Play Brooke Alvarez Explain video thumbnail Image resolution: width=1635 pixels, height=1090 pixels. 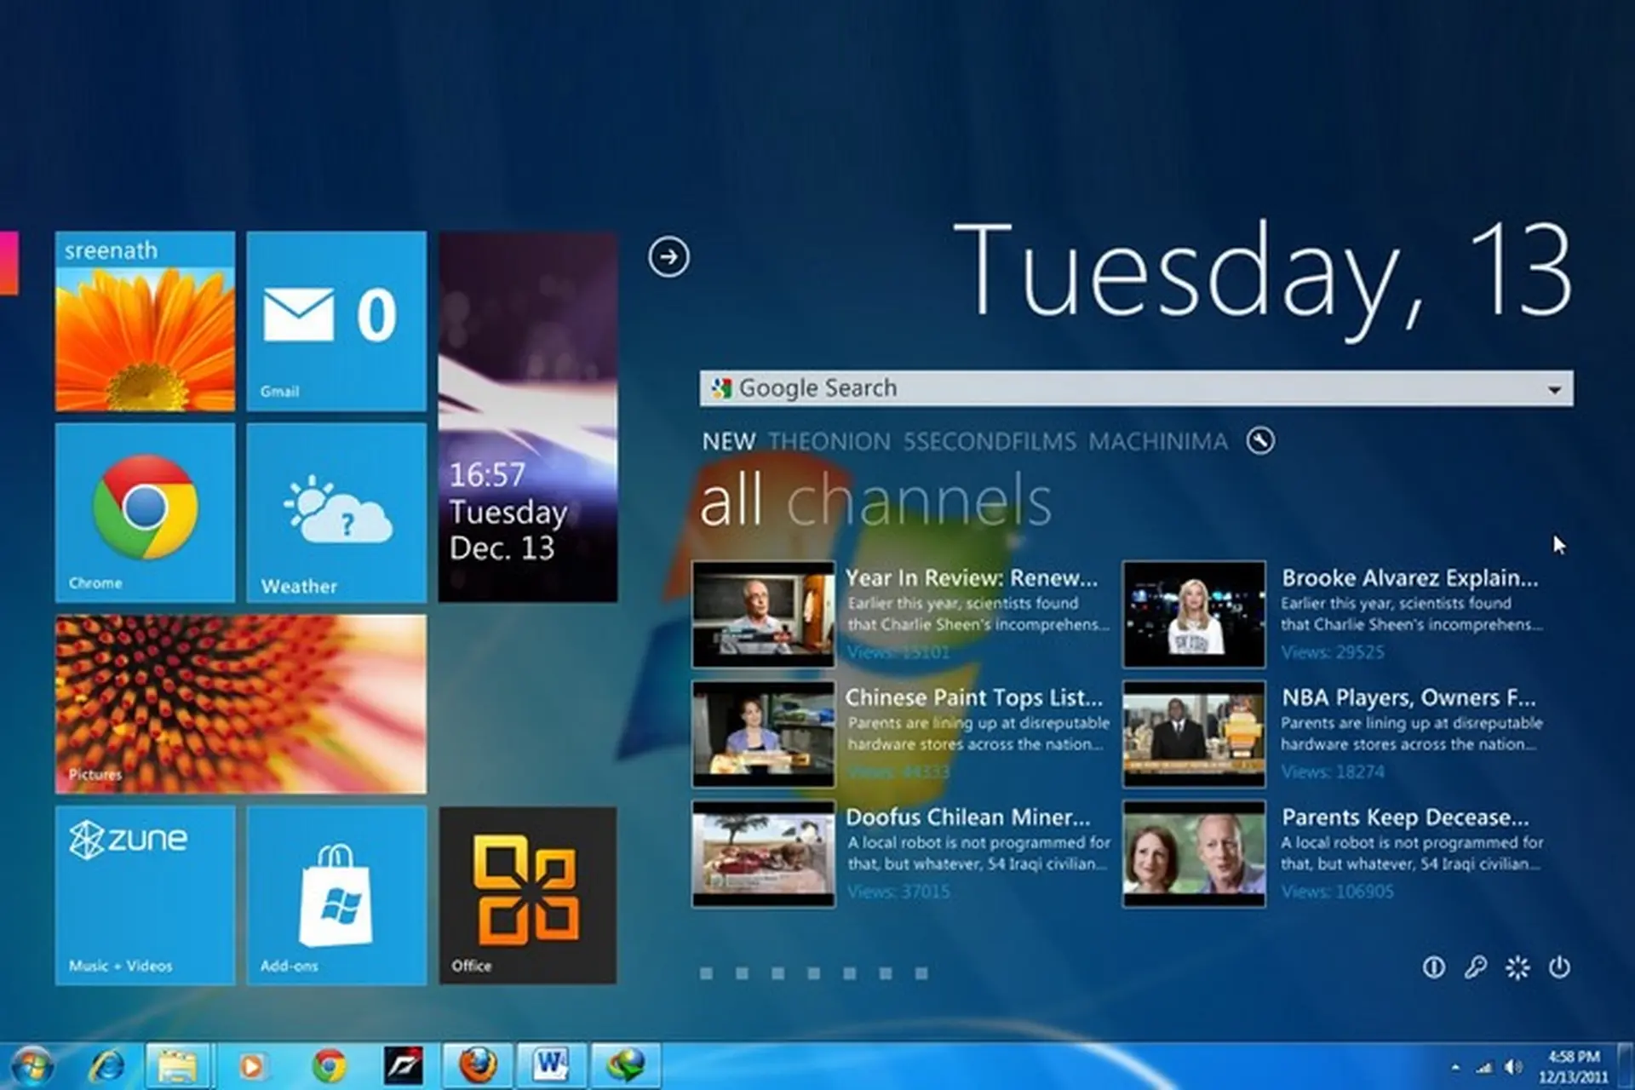(x=1194, y=614)
